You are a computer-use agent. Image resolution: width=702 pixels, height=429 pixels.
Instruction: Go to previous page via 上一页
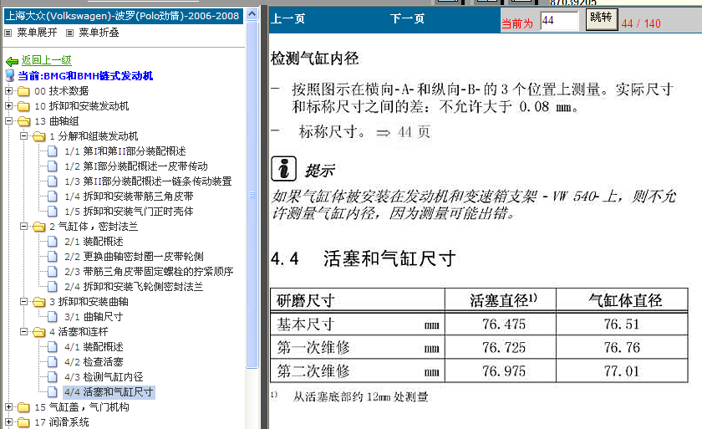pyautogui.click(x=288, y=19)
